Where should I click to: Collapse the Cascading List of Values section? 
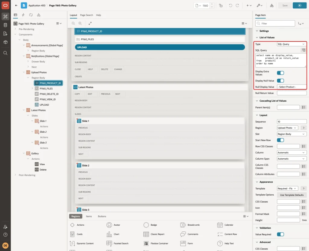pyautogui.click(x=257, y=101)
